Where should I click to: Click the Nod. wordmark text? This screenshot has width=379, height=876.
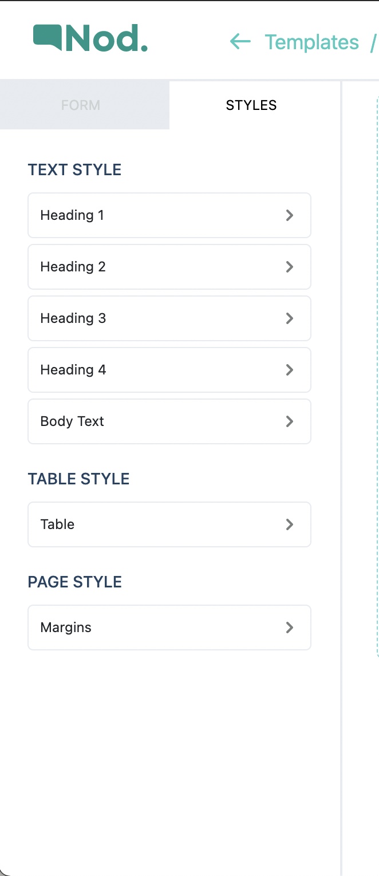(x=106, y=38)
